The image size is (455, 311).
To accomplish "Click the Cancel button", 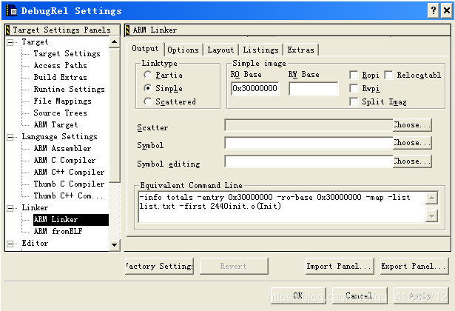I will (360, 295).
